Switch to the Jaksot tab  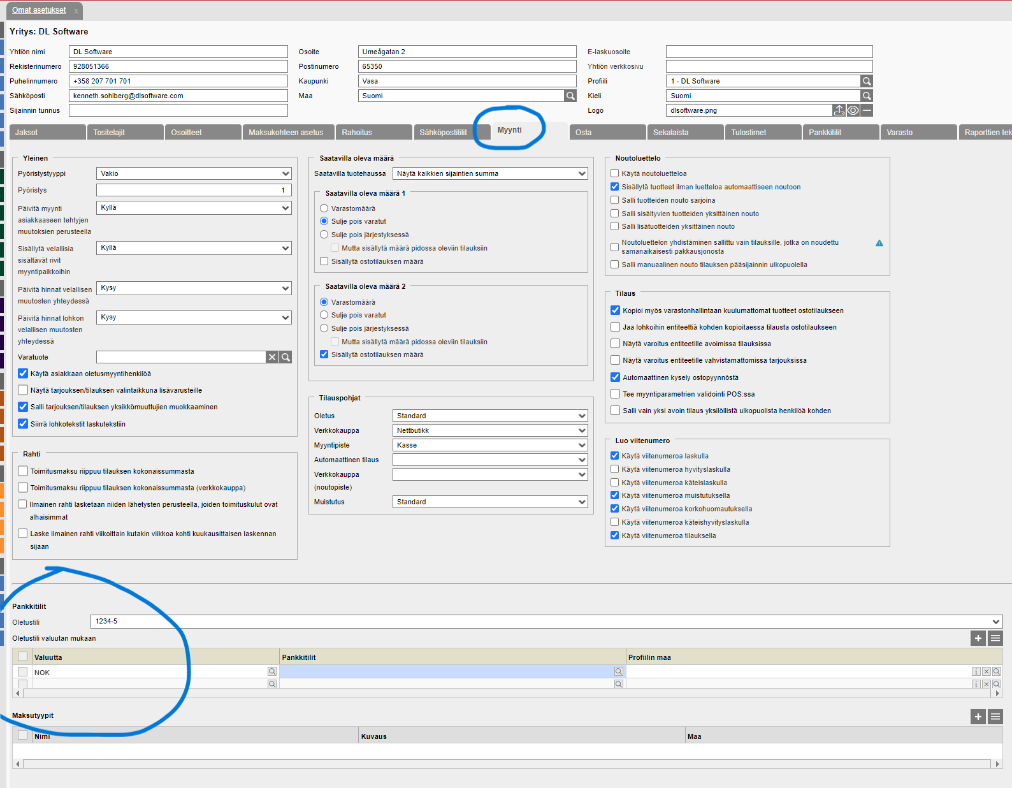[48, 132]
